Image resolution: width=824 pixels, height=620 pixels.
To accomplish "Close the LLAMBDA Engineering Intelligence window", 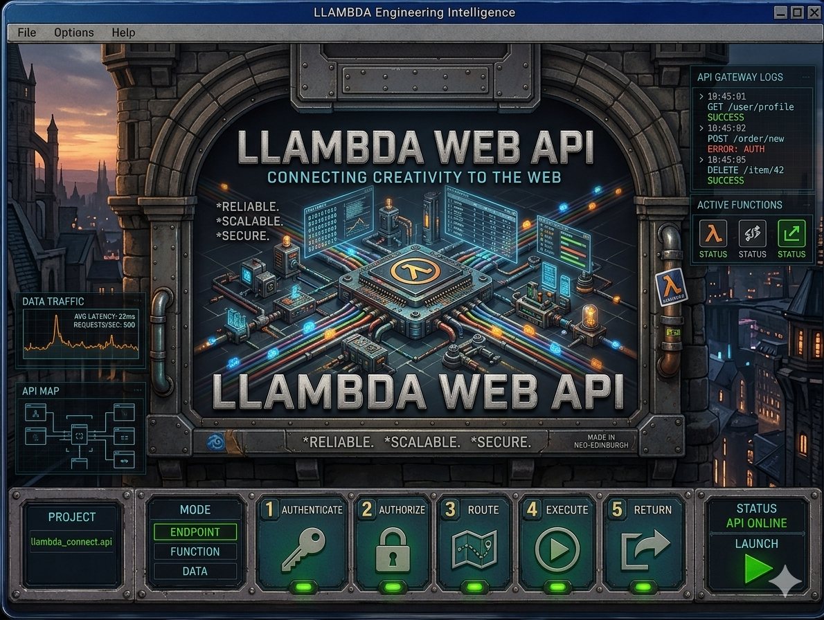I will (814, 12).
